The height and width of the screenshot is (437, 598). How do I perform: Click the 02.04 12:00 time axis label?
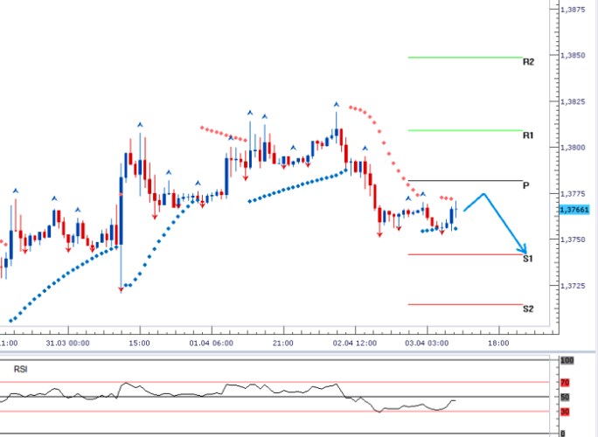click(355, 343)
